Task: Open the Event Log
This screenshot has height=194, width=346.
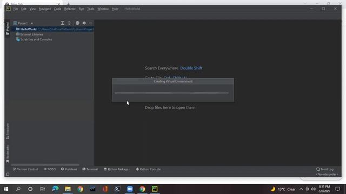Action: [325, 169]
